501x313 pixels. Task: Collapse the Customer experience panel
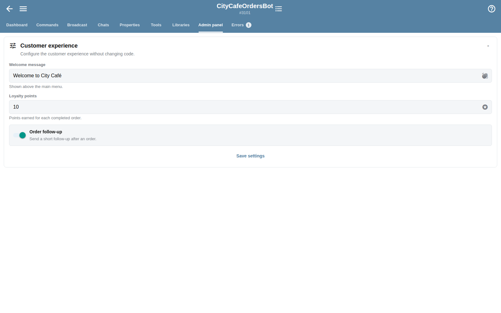pyautogui.click(x=488, y=46)
